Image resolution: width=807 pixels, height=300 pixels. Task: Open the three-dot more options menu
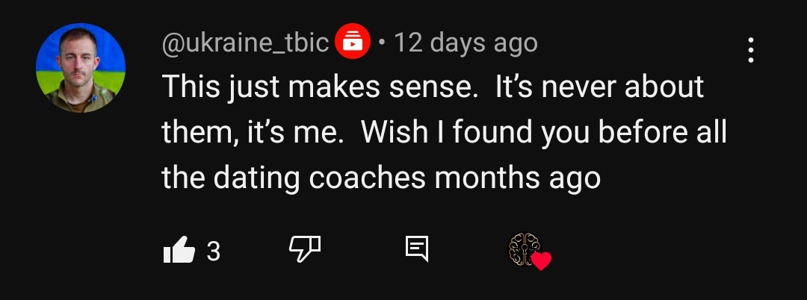click(750, 50)
